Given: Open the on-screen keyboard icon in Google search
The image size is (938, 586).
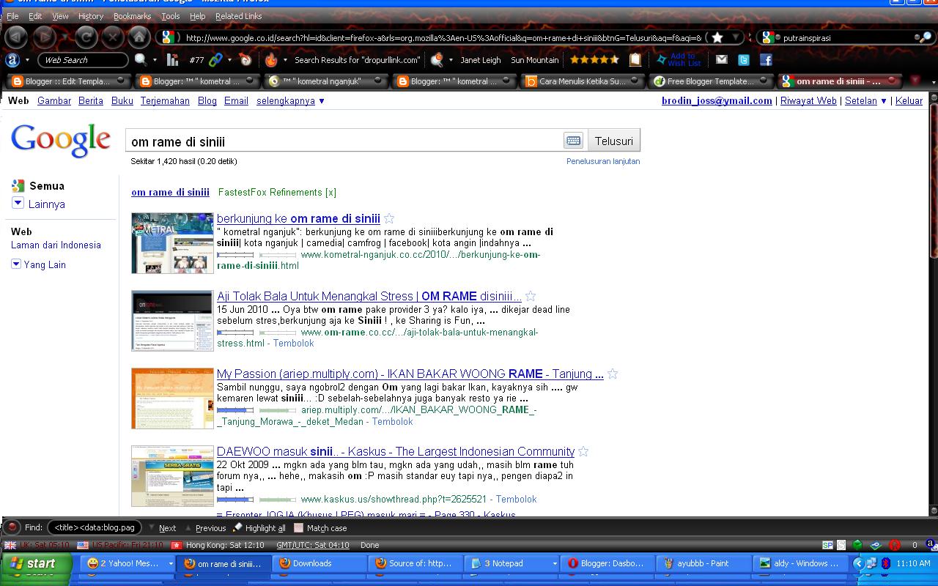Looking at the screenshot, I should [x=574, y=141].
